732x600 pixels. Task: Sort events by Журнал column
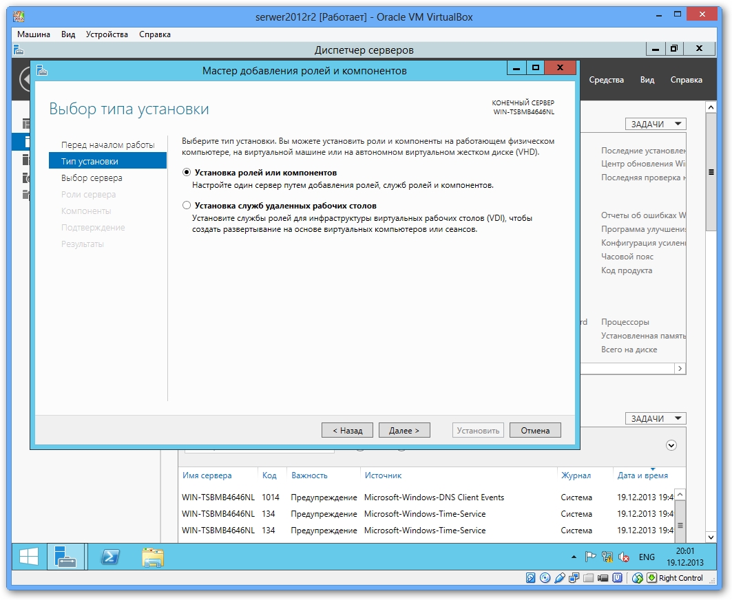(x=576, y=475)
